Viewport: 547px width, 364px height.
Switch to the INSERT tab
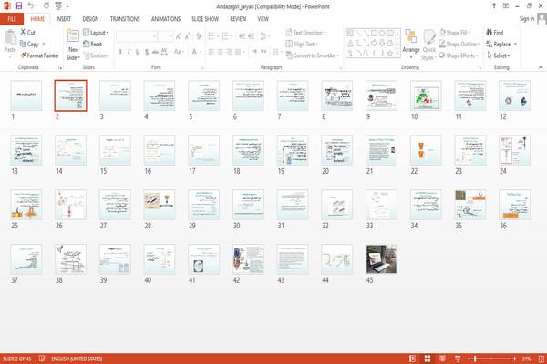point(64,19)
